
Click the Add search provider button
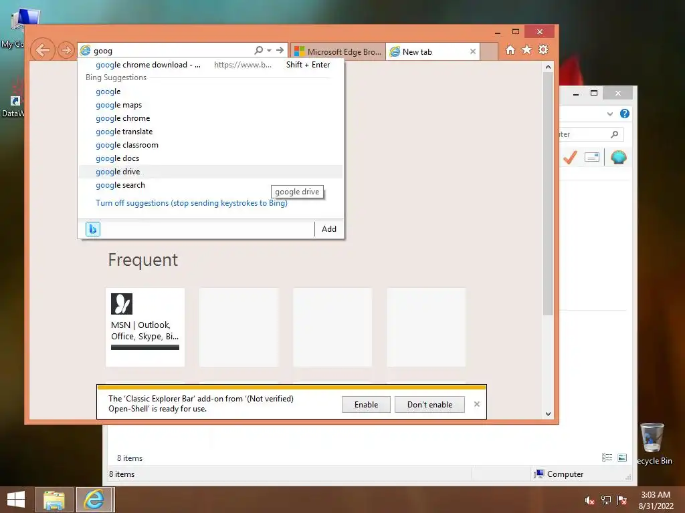pos(329,229)
